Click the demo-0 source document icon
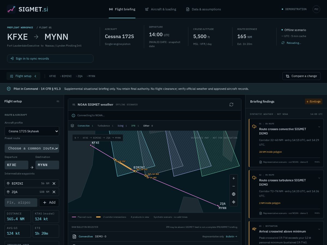The image size is (327, 245). pyautogui.click(x=261, y=162)
